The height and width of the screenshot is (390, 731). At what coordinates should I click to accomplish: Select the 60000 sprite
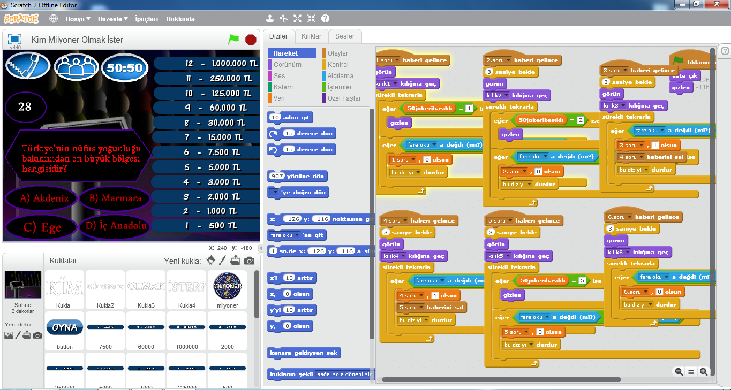click(x=146, y=331)
